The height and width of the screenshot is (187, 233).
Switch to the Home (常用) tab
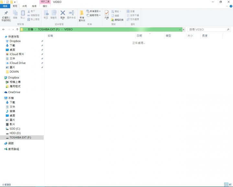coord(15,6)
